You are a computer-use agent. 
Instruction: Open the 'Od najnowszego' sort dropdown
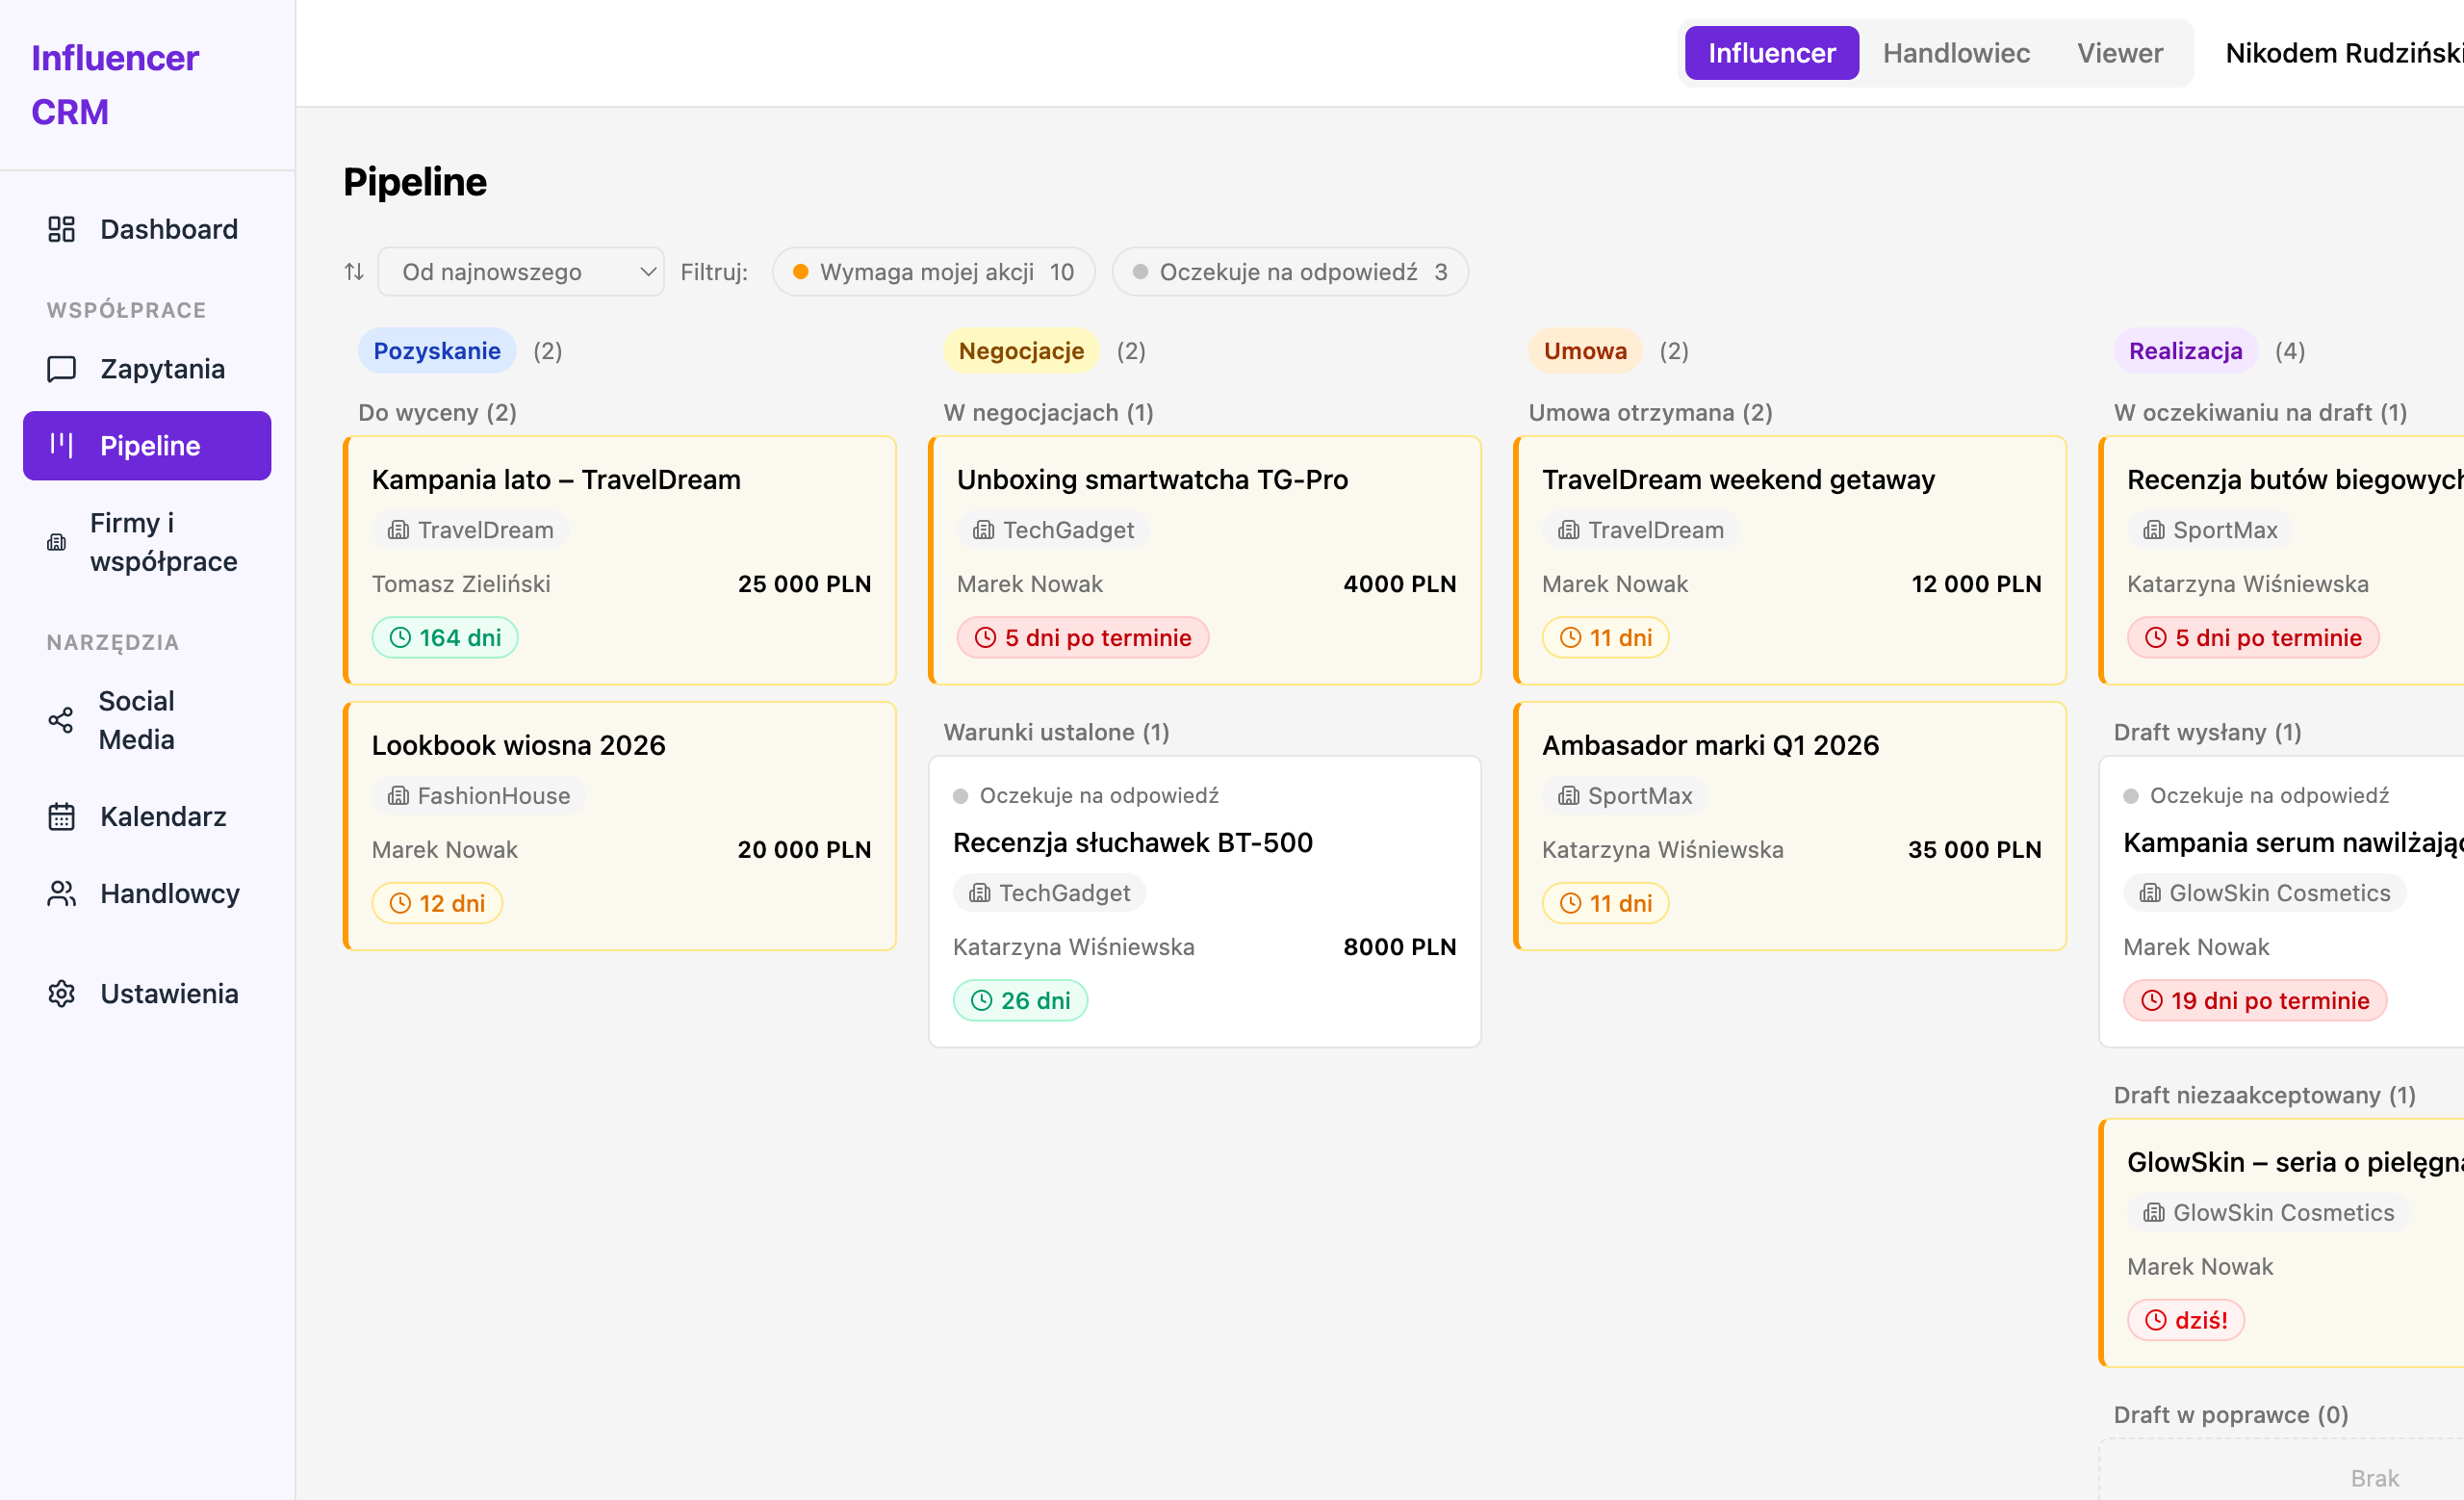tap(521, 271)
